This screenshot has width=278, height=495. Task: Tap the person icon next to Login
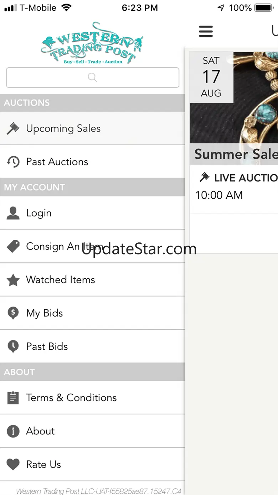(x=13, y=213)
